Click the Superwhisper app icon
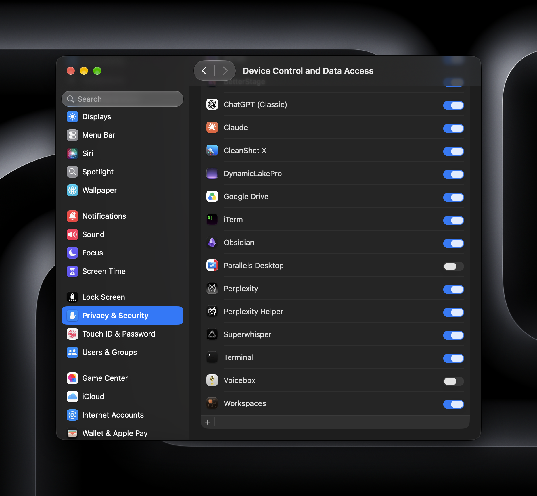Screen dimensions: 537x496 pos(212,334)
